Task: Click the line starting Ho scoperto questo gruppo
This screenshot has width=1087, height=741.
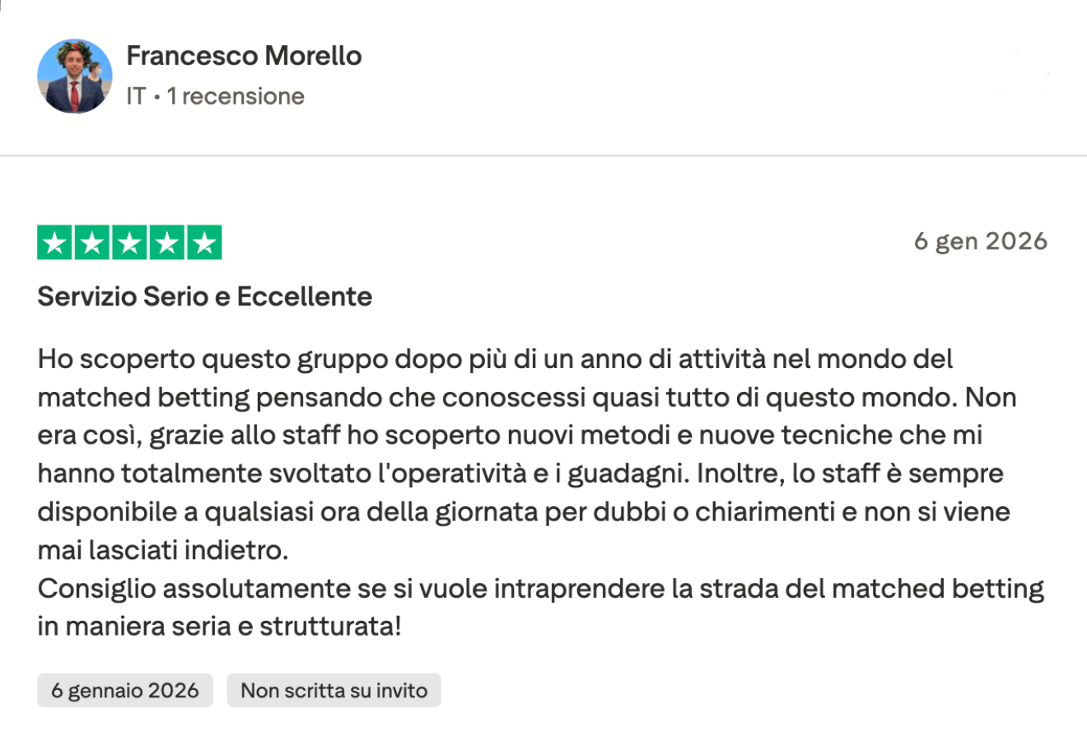Action: [495, 359]
